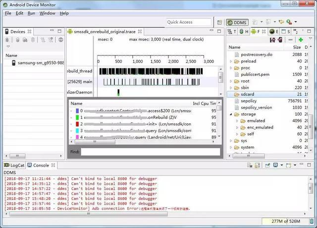The image size is (317, 228).
Task: Select the samsung-sm_g9550 device
Action: point(38,63)
